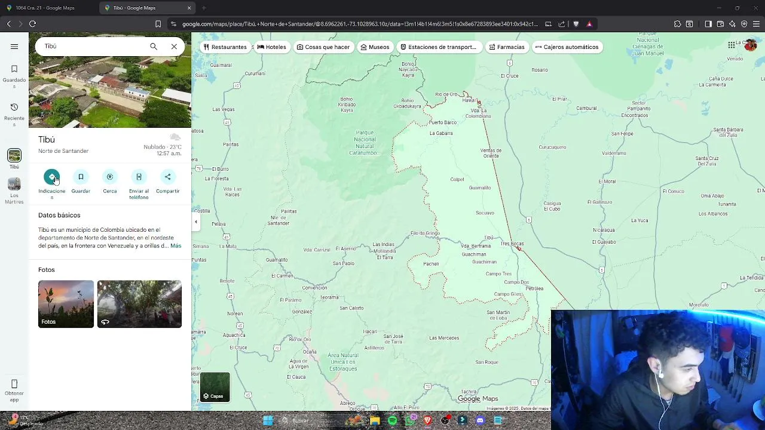Select the Farmacias category chip

point(507,47)
